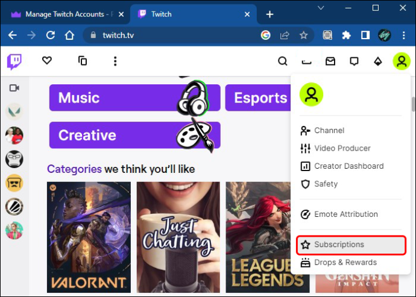Open the Valorant channel avatar in sidebar
Image resolution: width=416 pixels, height=297 pixels.
14,111
